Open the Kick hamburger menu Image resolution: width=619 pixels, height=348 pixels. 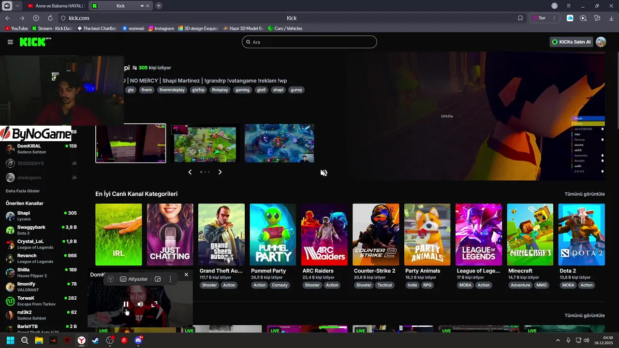click(10, 42)
